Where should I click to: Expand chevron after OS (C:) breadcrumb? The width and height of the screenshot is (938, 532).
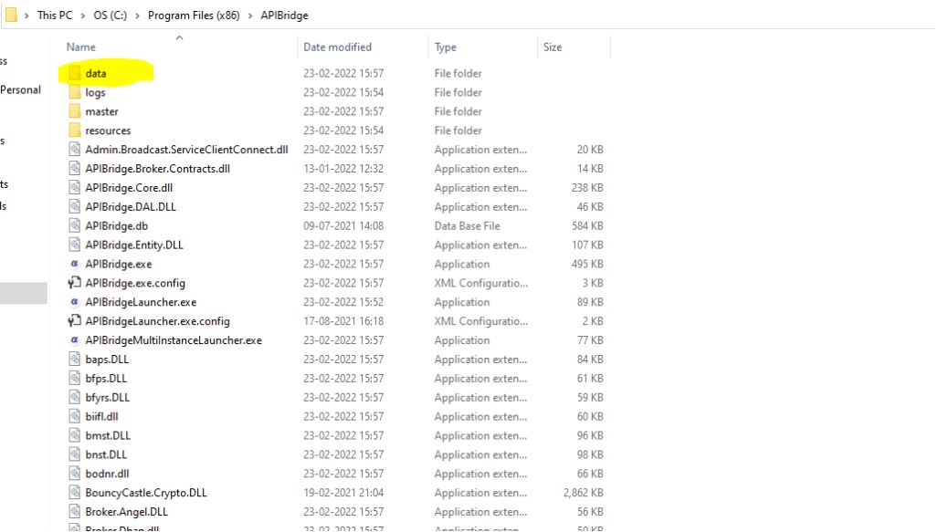(x=138, y=16)
